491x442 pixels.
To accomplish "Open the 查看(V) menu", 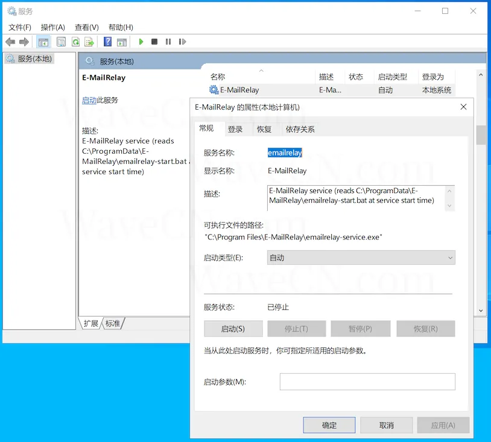I will (x=87, y=28).
